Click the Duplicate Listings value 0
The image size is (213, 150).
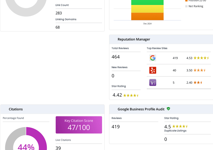tap(166, 139)
